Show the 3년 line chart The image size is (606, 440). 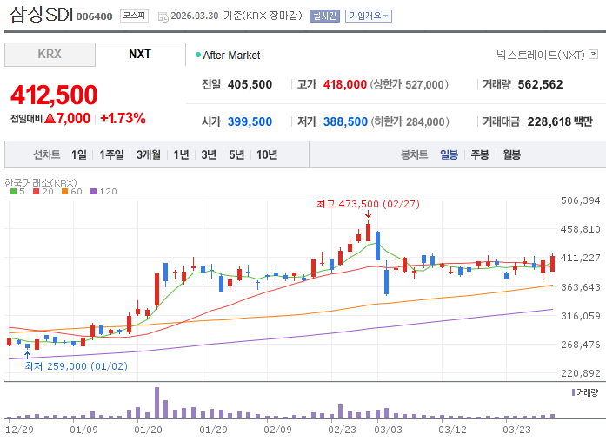209,154
